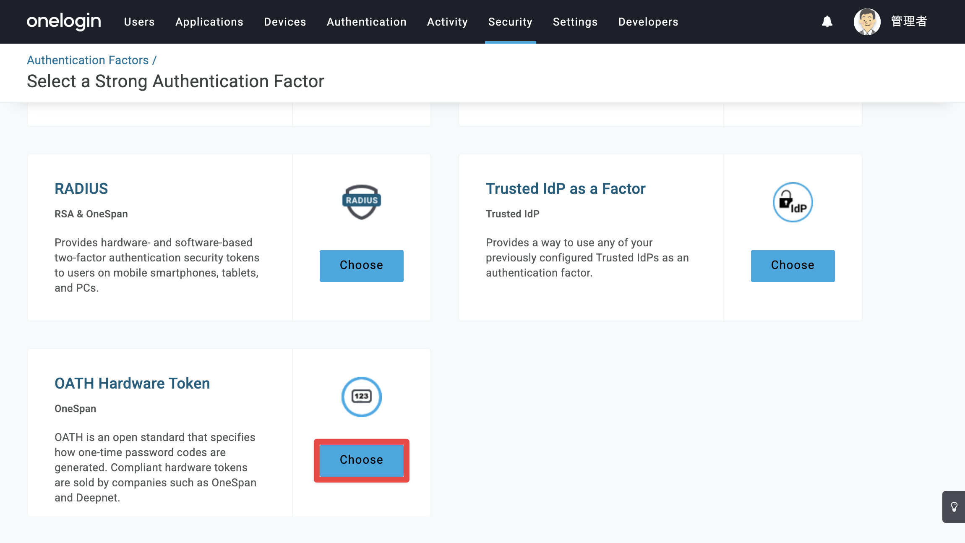Open the Activity menu

point(447,22)
